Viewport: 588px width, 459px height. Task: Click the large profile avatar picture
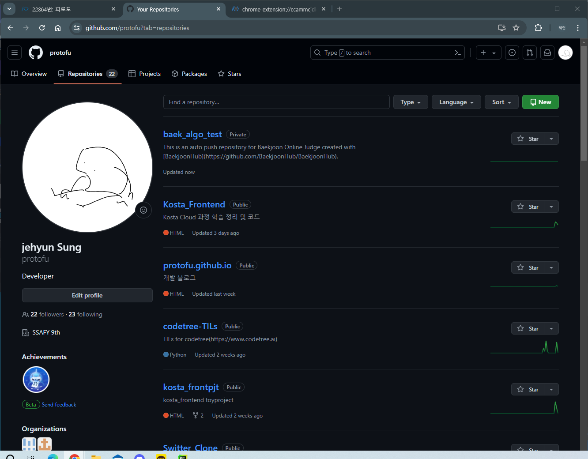pyautogui.click(x=87, y=167)
